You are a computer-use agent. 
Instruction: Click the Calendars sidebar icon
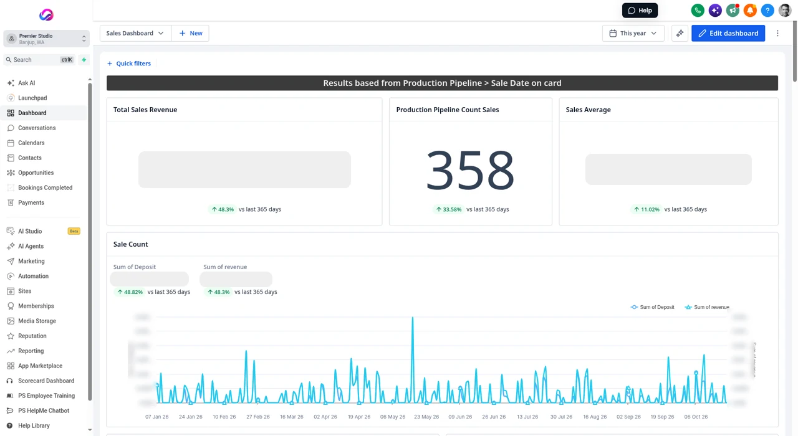[11, 143]
